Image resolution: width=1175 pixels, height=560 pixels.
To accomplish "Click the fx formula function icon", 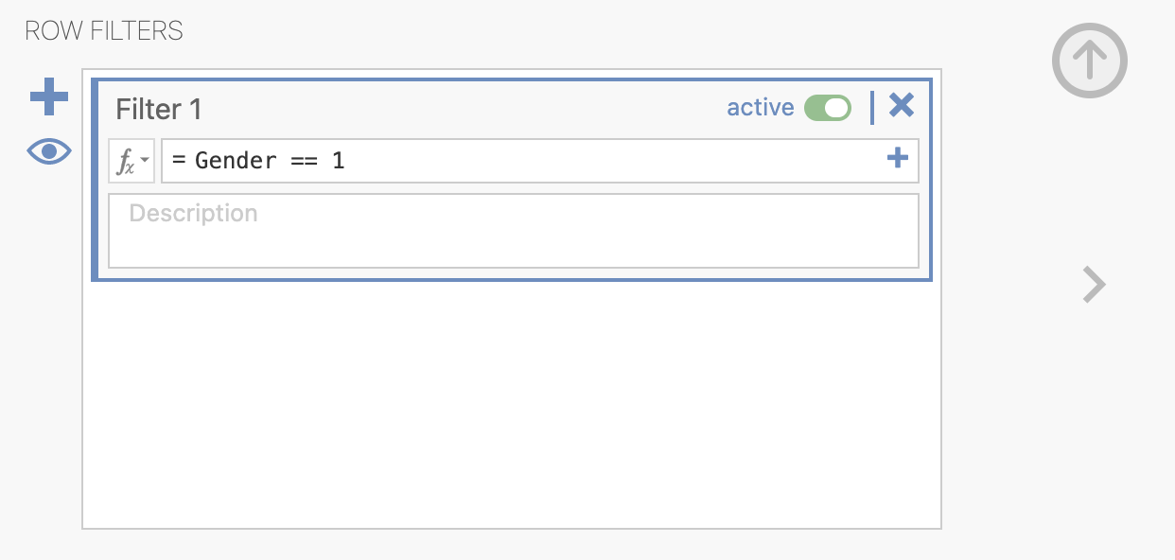I will click(x=125, y=162).
